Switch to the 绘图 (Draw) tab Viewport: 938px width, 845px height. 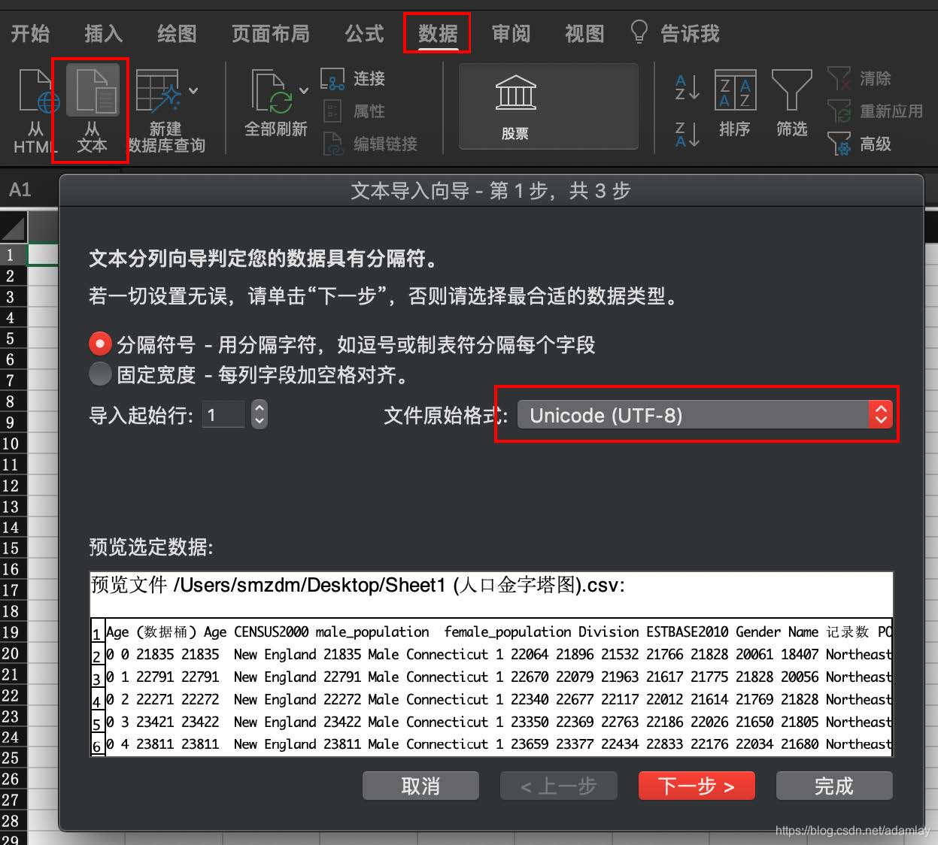coord(177,33)
